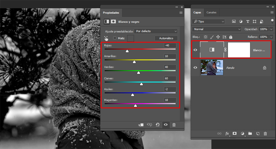Create new adjustment layer icon
Viewport: 276px width, 149px height.
pos(243,134)
